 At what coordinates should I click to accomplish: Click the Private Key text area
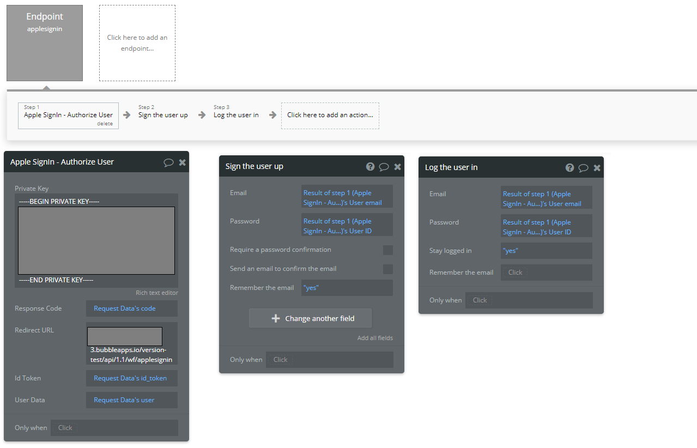(x=96, y=240)
